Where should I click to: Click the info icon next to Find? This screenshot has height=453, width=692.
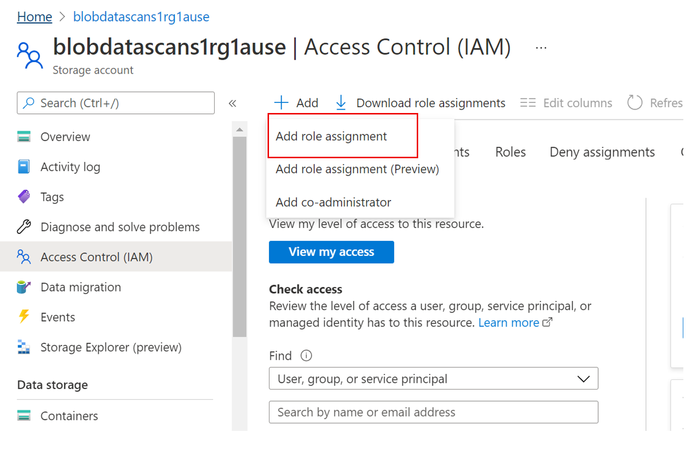click(306, 355)
